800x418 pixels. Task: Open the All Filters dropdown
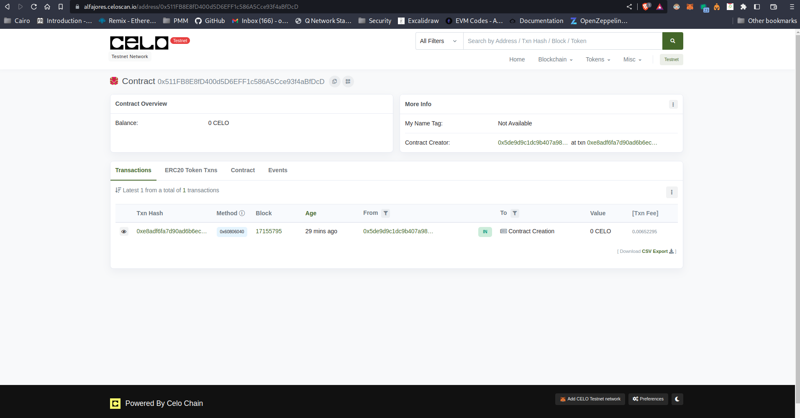439,41
